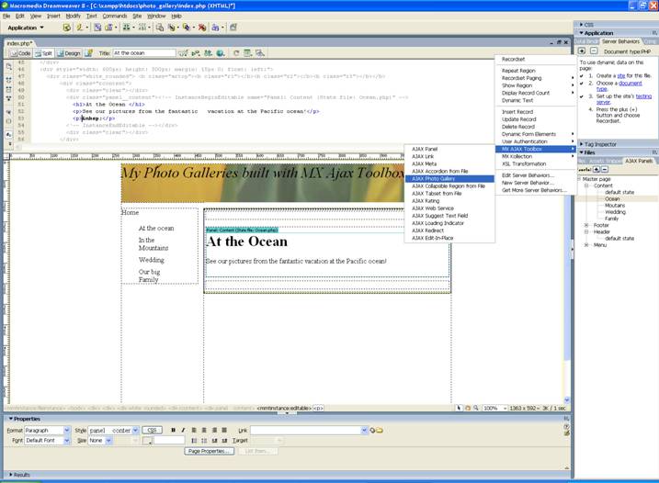Click the Refresh design view icon
This screenshot has width=659, height=483.
click(236, 53)
